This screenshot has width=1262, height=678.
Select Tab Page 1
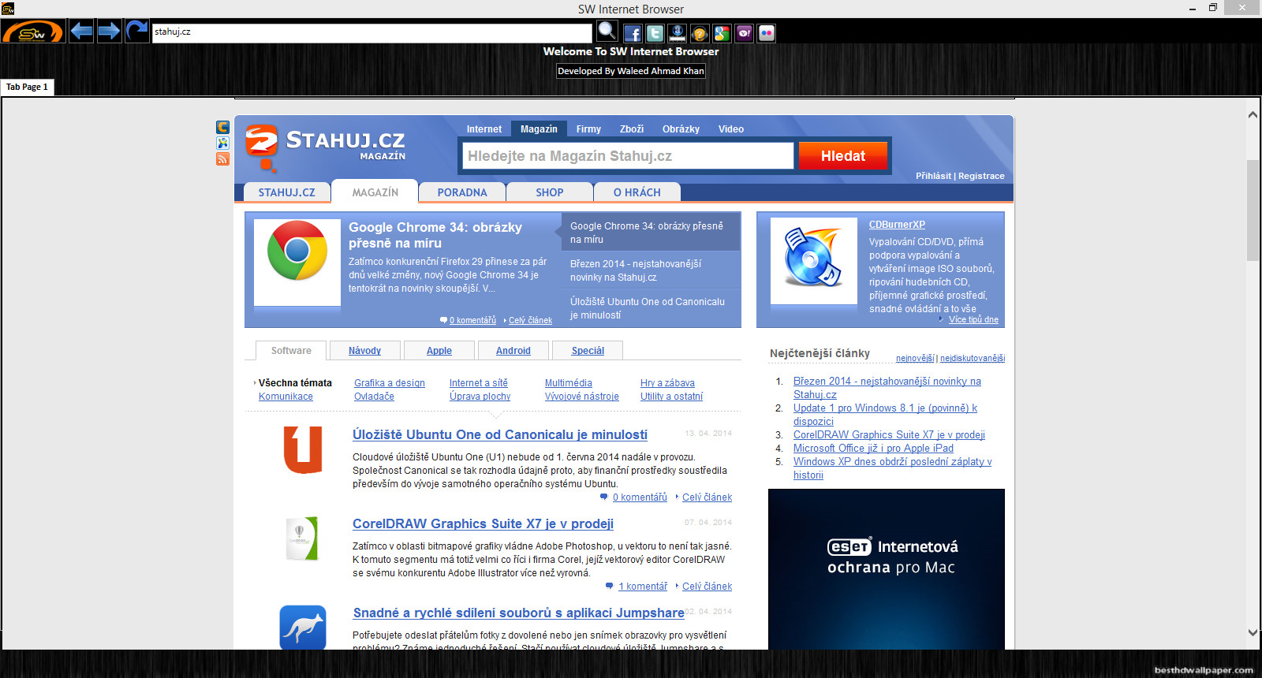(28, 87)
